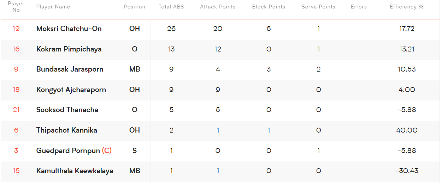The width and height of the screenshot is (442, 183).
Task: Sort by Efficiency % column header
Action: [407, 7]
